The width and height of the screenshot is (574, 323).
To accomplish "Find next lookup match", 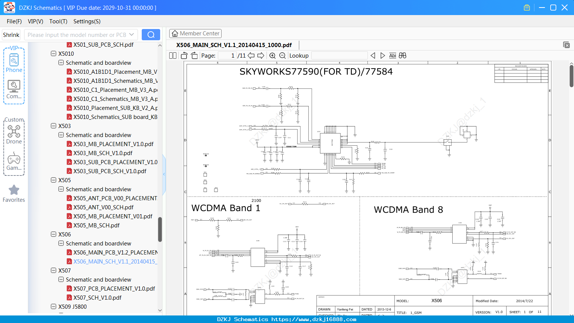I will (383, 56).
